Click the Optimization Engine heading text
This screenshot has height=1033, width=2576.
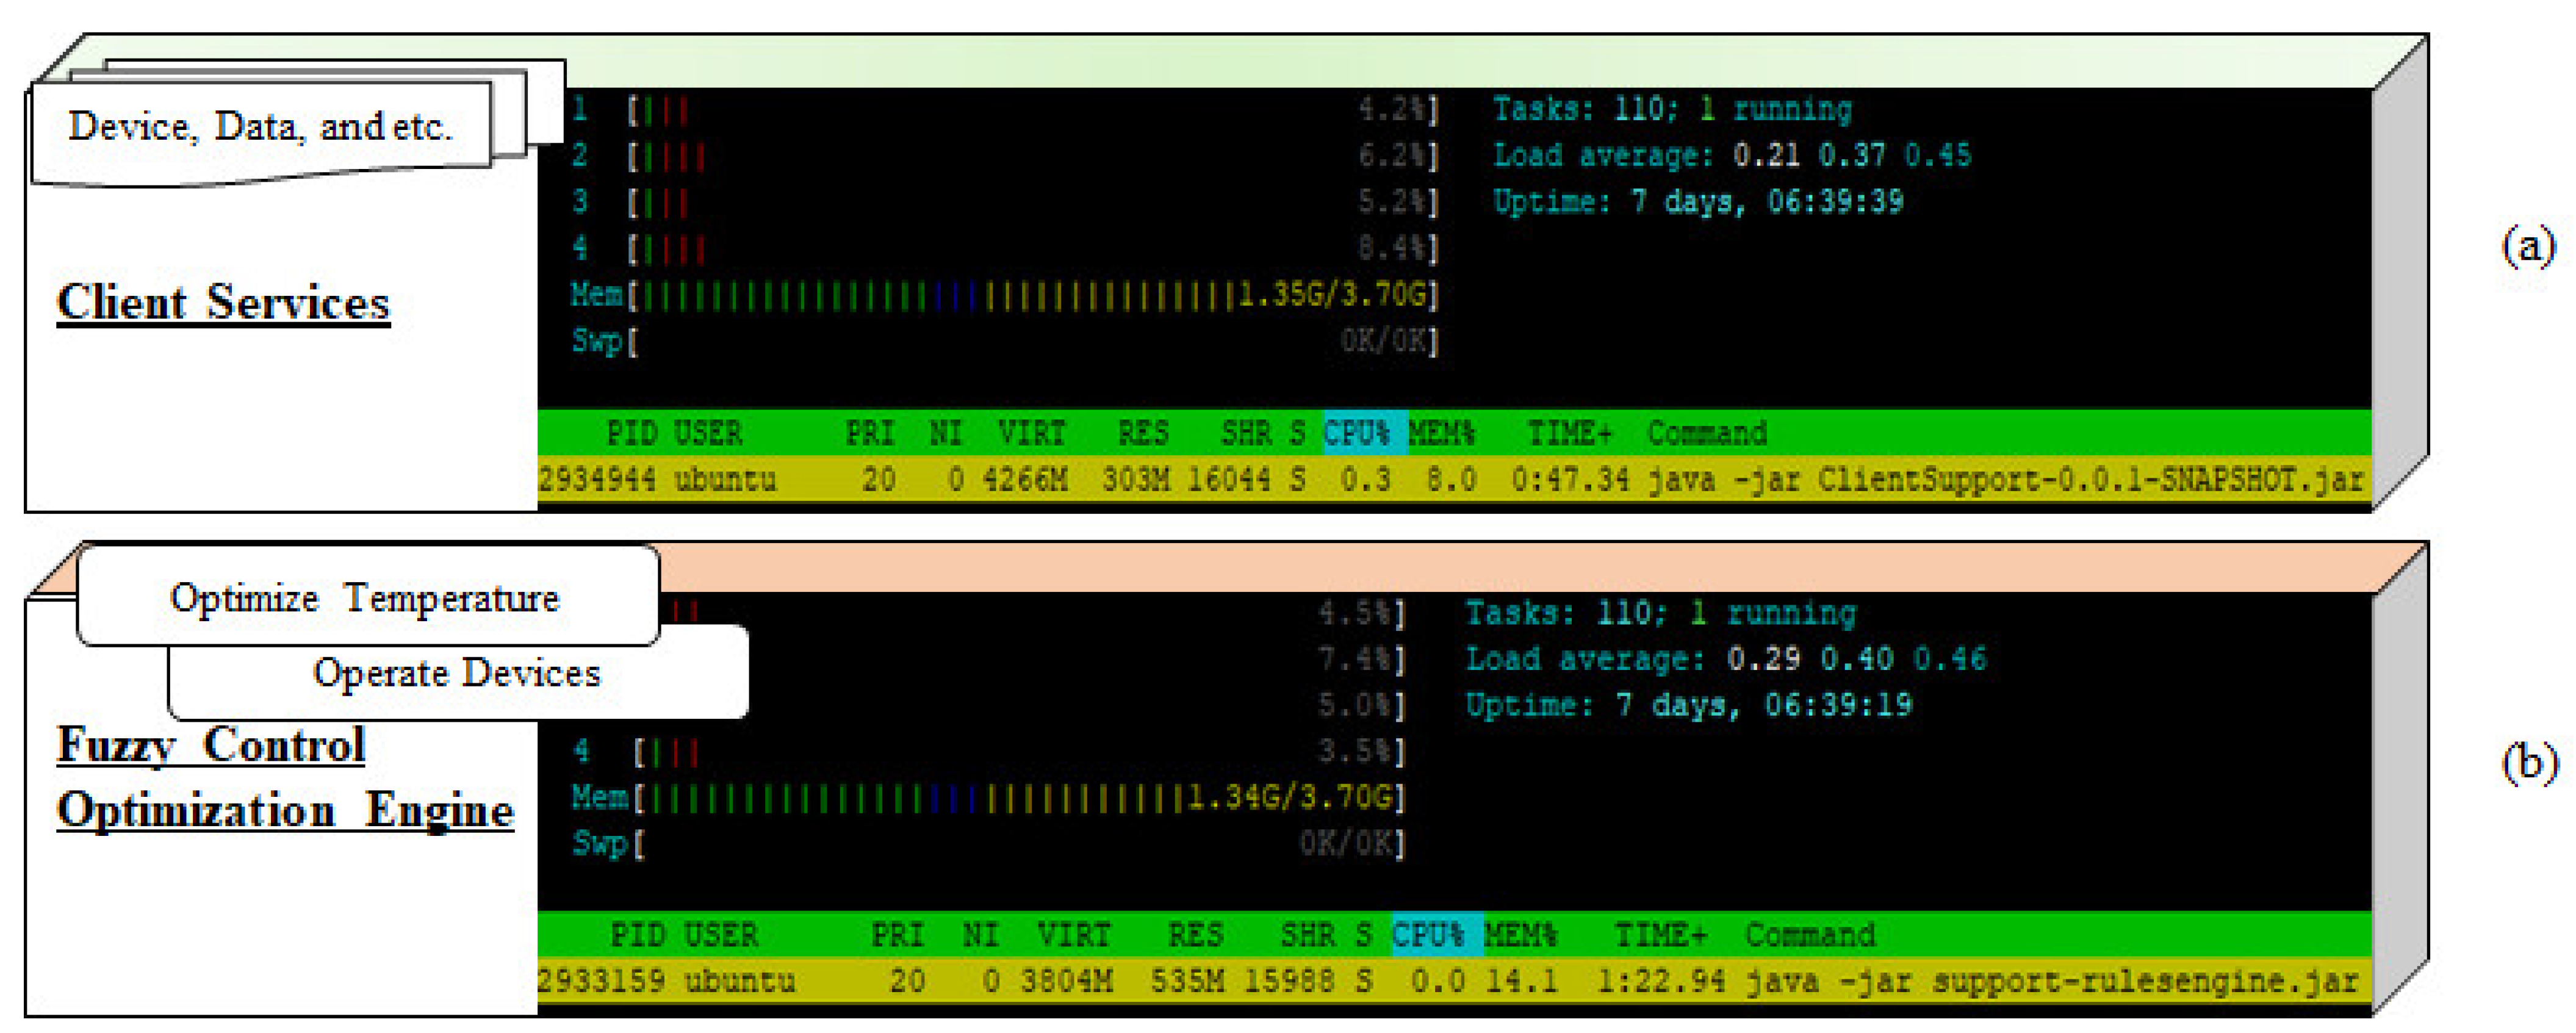click(x=285, y=810)
